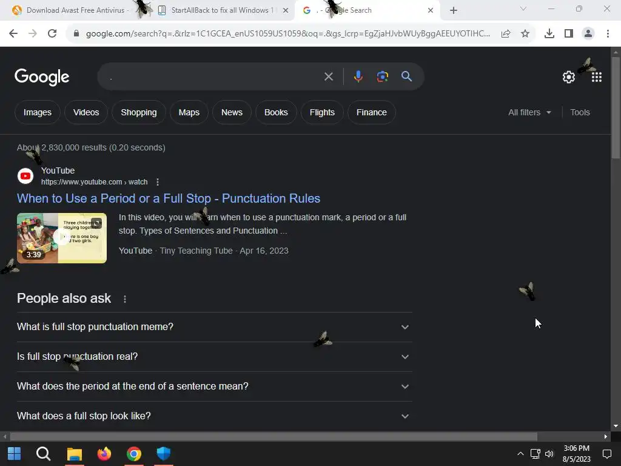Filter results by Images
This screenshot has width=621, height=466.
(x=37, y=112)
